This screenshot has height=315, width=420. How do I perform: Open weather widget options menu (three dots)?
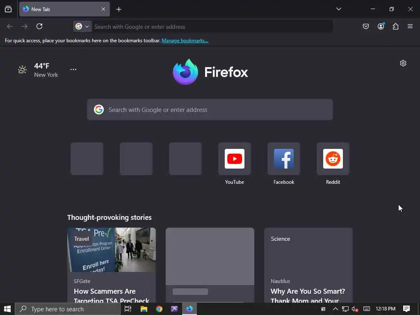[x=73, y=69]
